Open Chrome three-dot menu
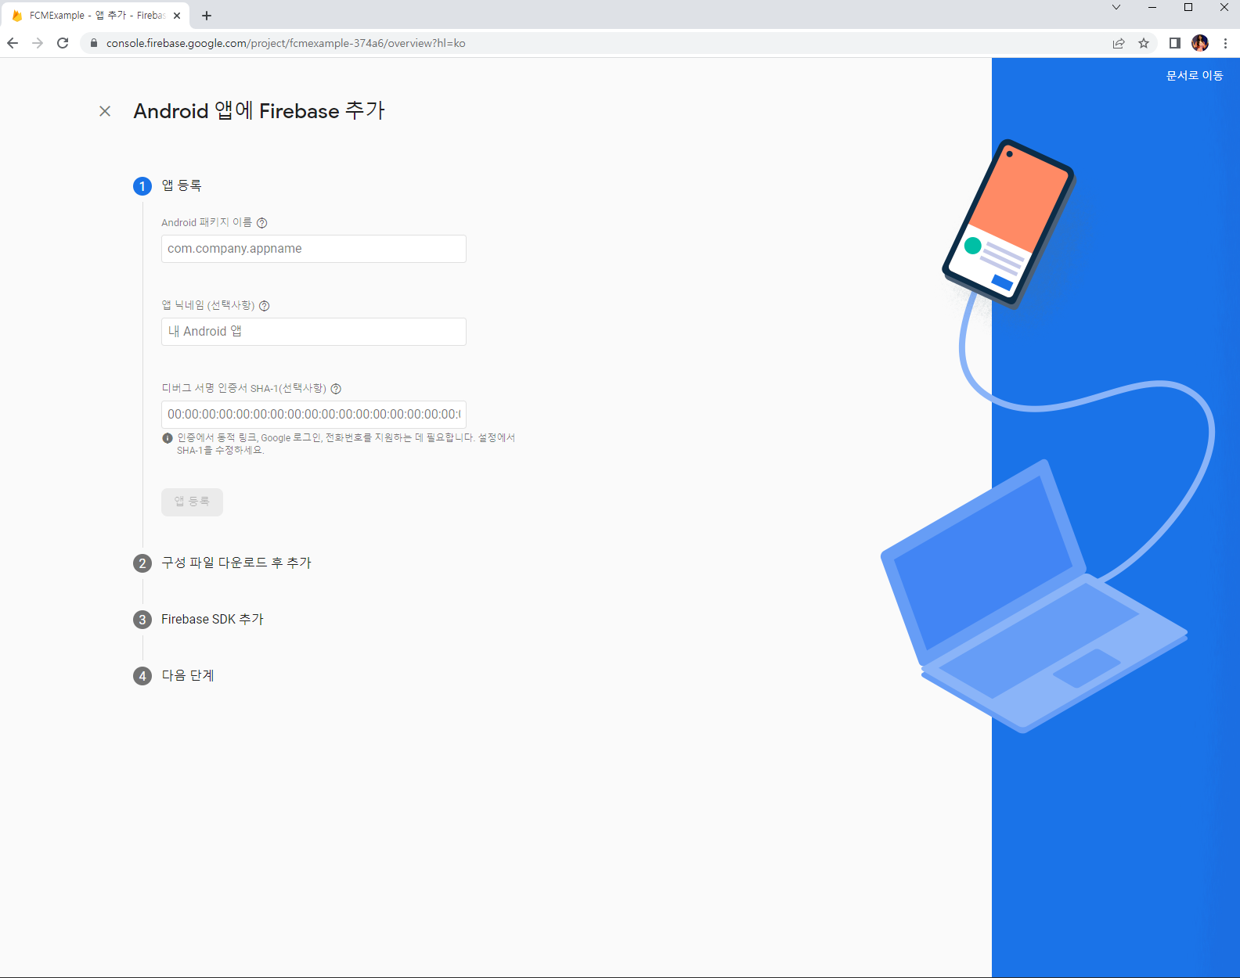The width and height of the screenshot is (1240, 978). pos(1225,43)
